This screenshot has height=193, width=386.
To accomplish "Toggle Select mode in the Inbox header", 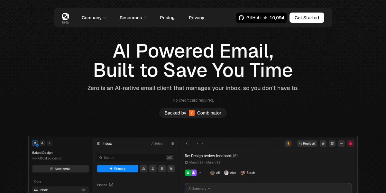I will click(157, 143).
